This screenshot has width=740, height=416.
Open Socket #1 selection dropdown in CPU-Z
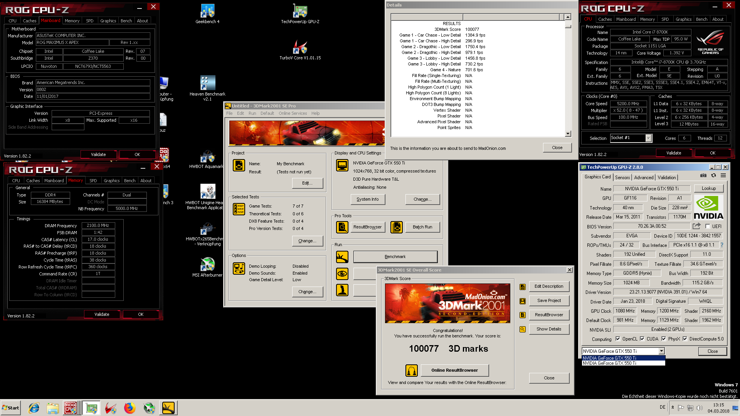(x=648, y=138)
